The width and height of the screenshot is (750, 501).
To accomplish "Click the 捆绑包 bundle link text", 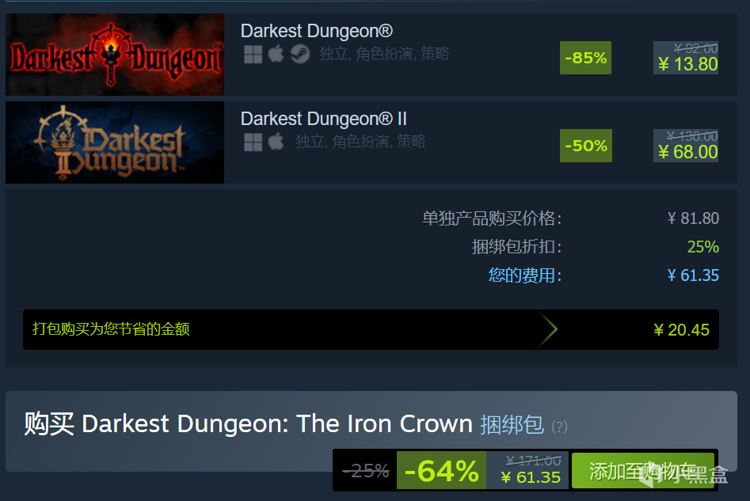I will tap(512, 424).
